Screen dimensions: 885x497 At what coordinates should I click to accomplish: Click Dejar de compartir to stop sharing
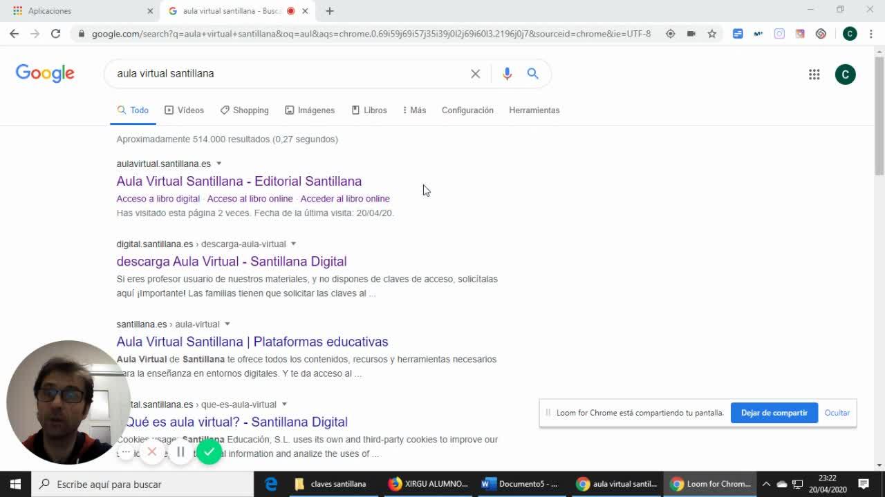(x=774, y=413)
